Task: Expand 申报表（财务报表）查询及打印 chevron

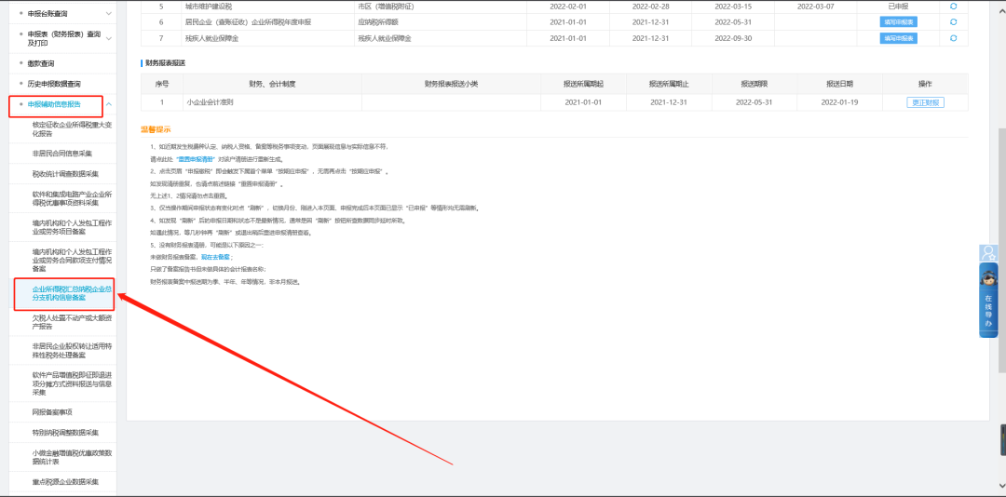Action: coord(108,38)
